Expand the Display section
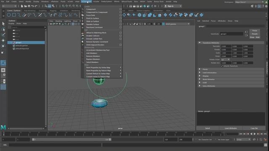Viewport: 269px width, 151px height. click(x=200, y=76)
